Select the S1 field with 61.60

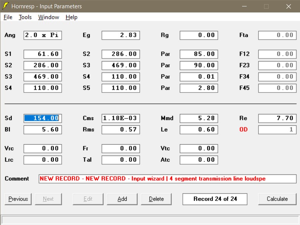[43, 54]
